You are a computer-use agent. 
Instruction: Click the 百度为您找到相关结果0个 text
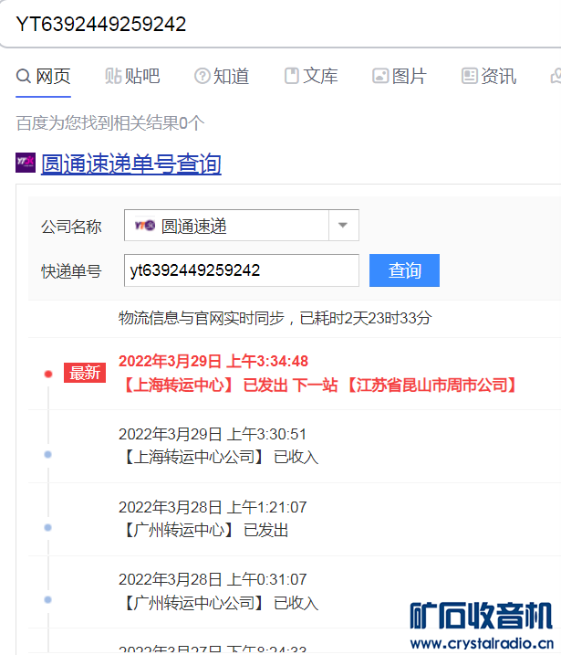point(110,123)
